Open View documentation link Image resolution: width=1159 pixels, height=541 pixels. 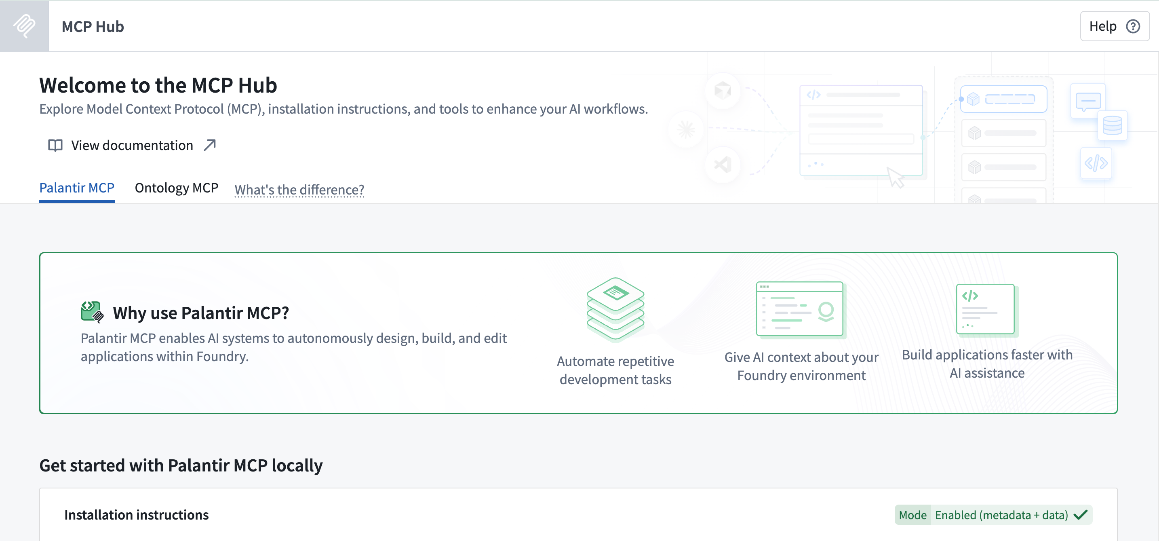132,146
